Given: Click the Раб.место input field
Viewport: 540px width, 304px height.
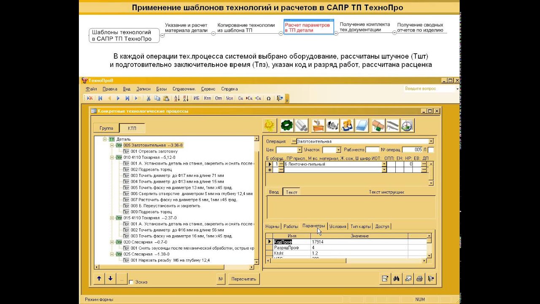Looking at the screenshot, I should coord(373,150).
